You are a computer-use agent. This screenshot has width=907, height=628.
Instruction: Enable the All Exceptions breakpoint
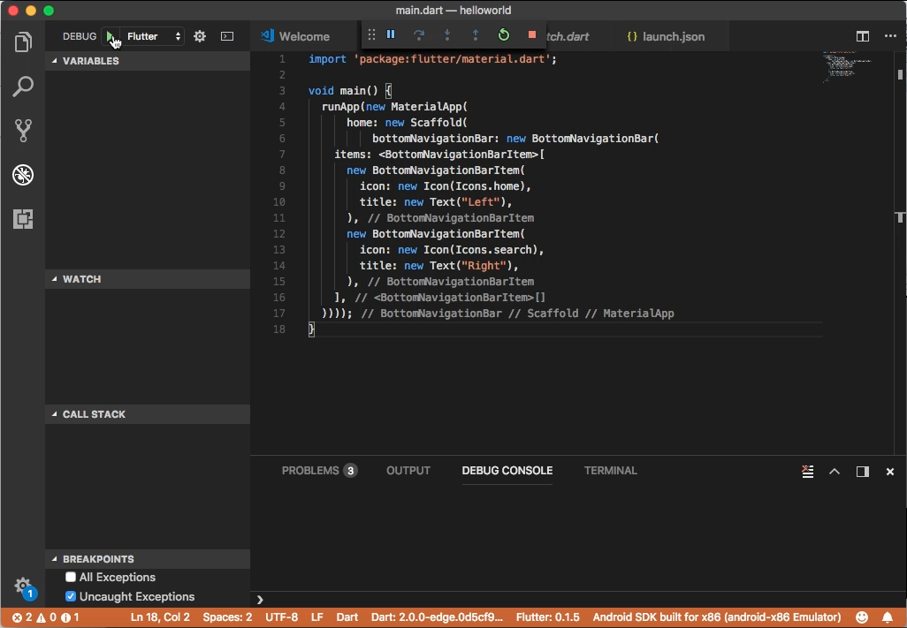point(71,577)
